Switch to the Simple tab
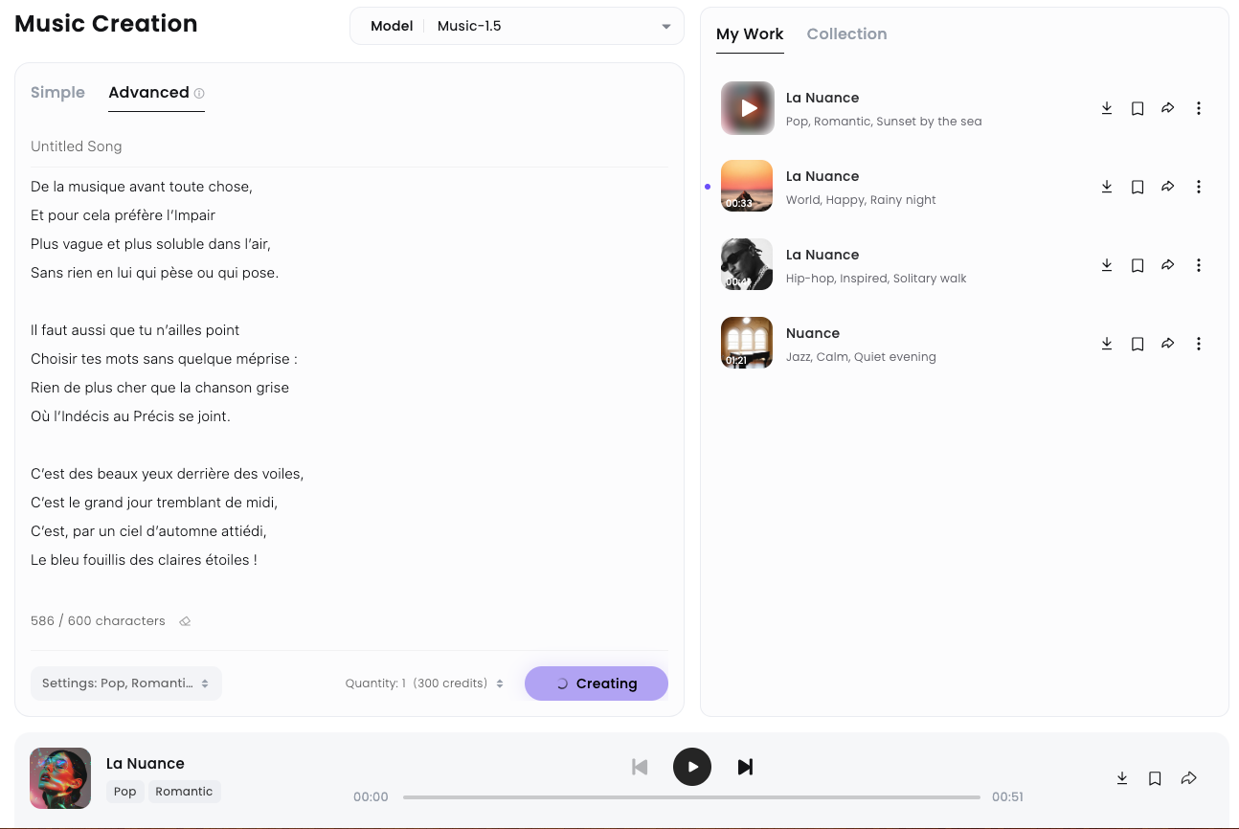This screenshot has width=1239, height=829. tap(57, 93)
